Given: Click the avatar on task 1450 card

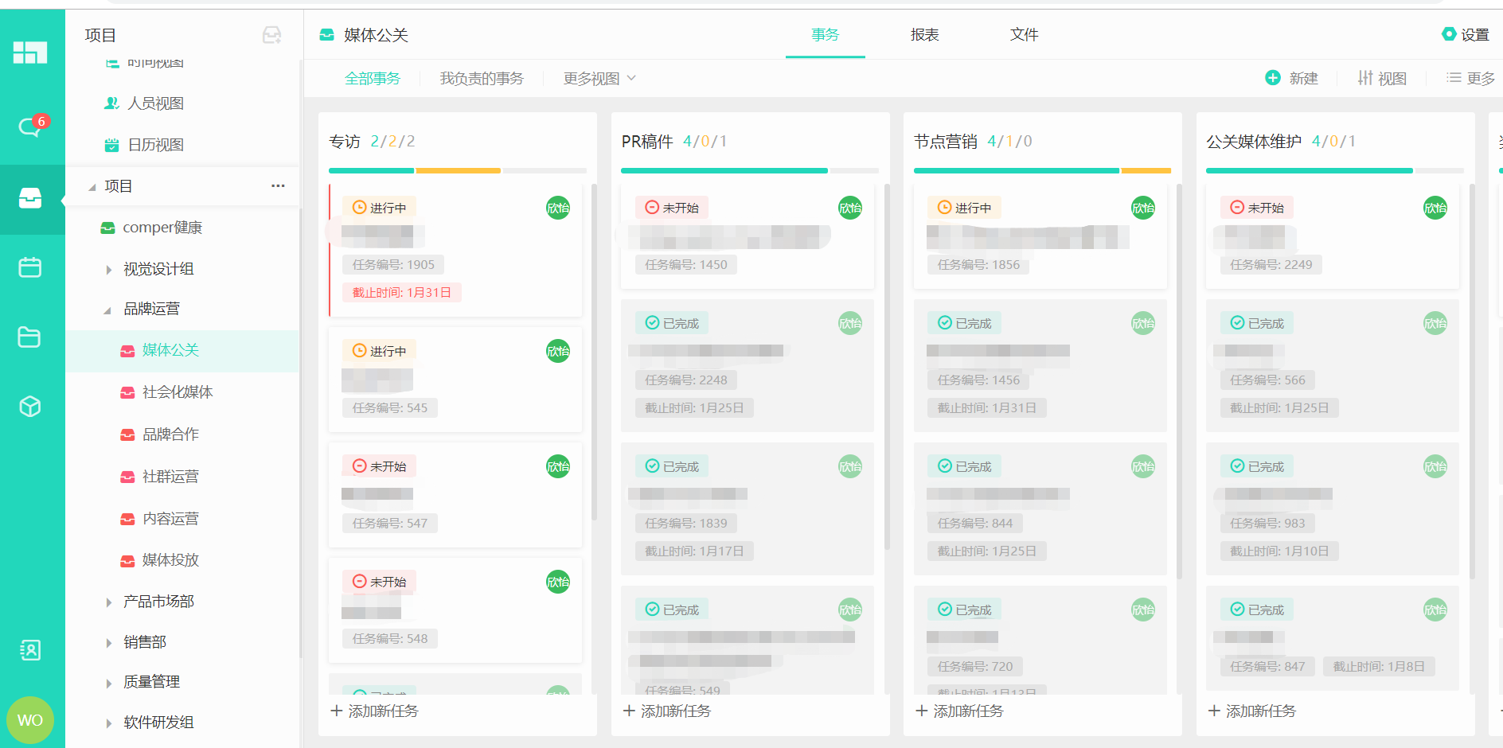Looking at the screenshot, I should coord(850,208).
